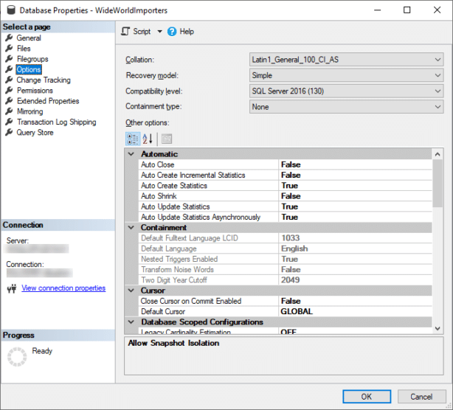Click the options list scrollbar thumb

[438, 184]
